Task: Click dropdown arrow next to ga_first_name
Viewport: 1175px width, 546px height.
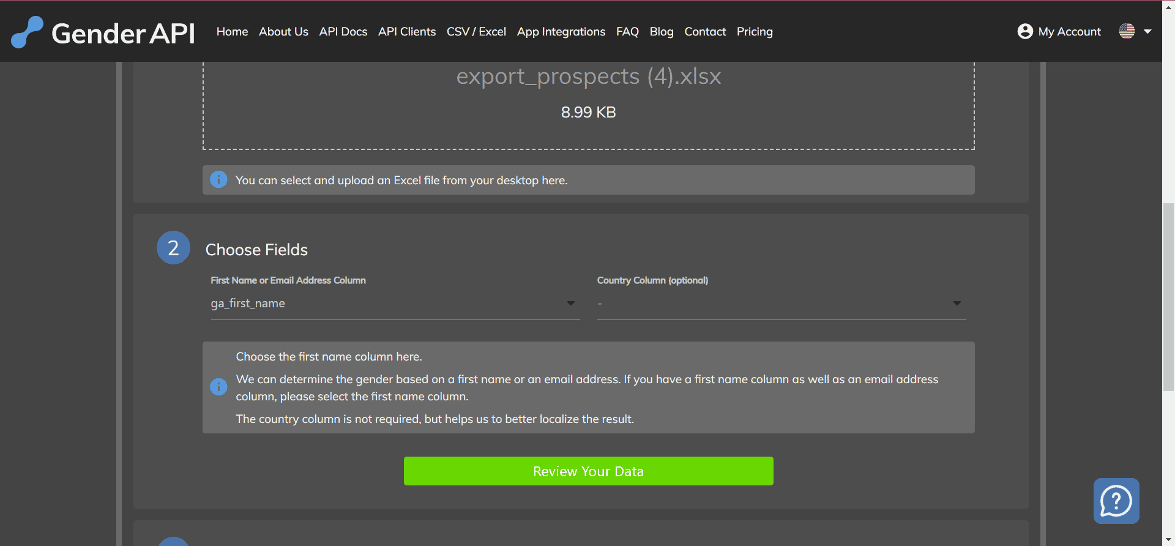Action: pos(570,303)
